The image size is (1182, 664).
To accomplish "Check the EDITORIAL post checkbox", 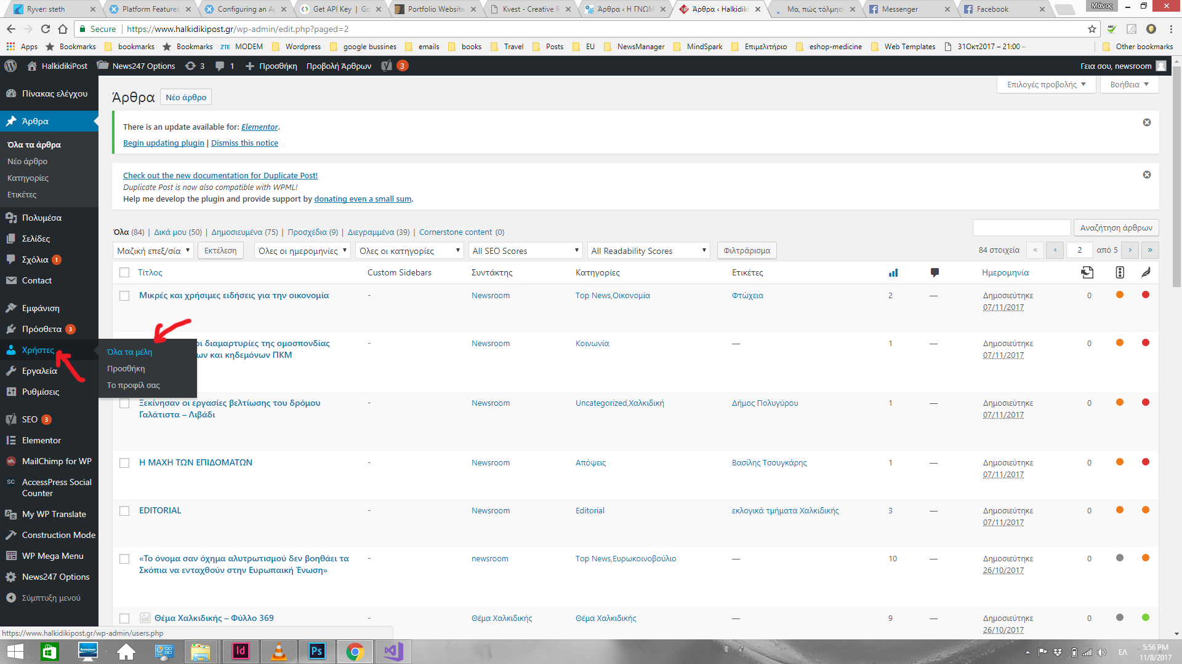I will (124, 511).
